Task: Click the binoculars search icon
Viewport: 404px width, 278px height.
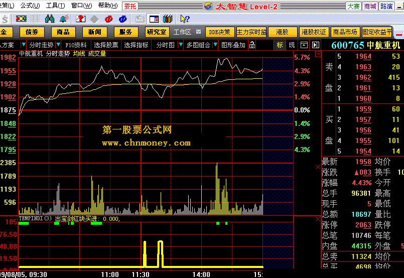Action: pyautogui.click(x=50, y=19)
